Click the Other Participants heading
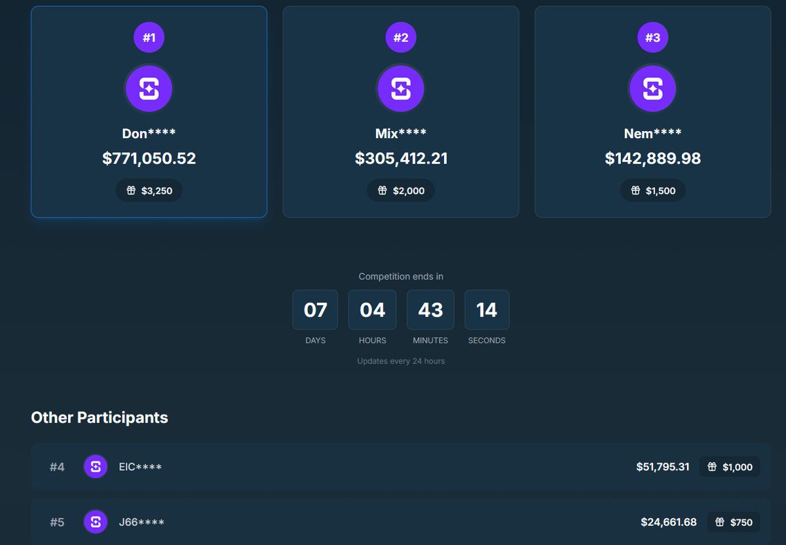Screen dimensions: 786x545 click(x=100, y=417)
